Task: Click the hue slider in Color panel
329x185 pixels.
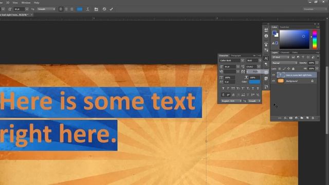Action: pos(315,40)
